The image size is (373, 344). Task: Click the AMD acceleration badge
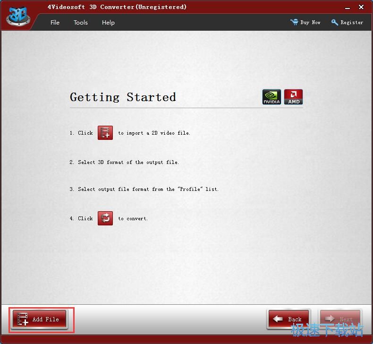[294, 97]
